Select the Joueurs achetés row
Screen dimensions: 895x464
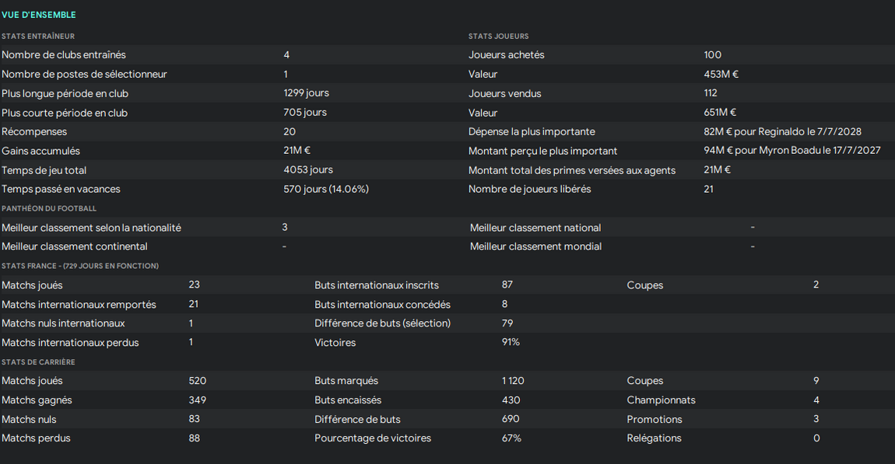(x=506, y=55)
